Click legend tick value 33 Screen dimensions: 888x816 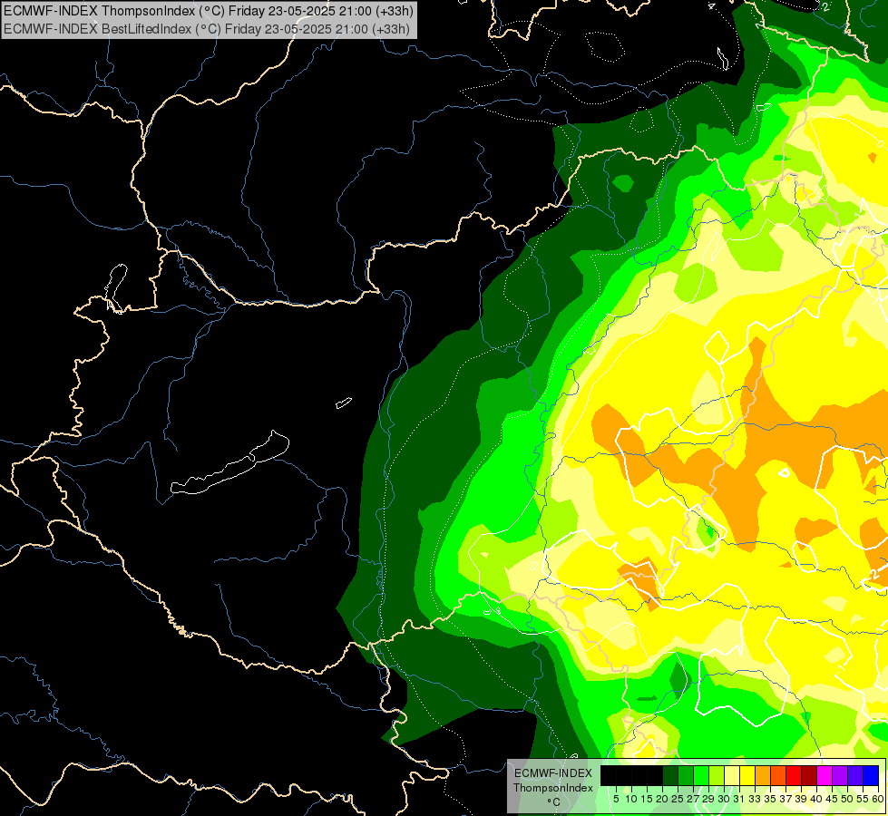755,799
